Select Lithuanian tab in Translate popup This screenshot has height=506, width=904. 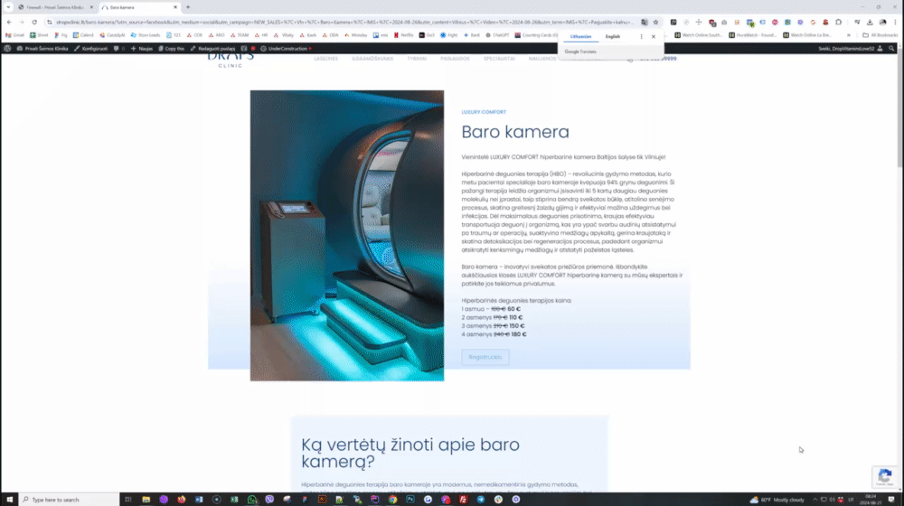[580, 36]
